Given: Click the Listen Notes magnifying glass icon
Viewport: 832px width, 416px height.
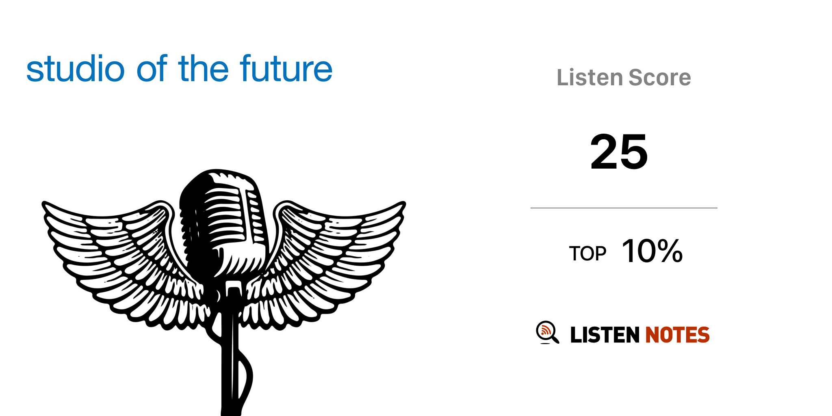Looking at the screenshot, I should pyautogui.click(x=547, y=332).
